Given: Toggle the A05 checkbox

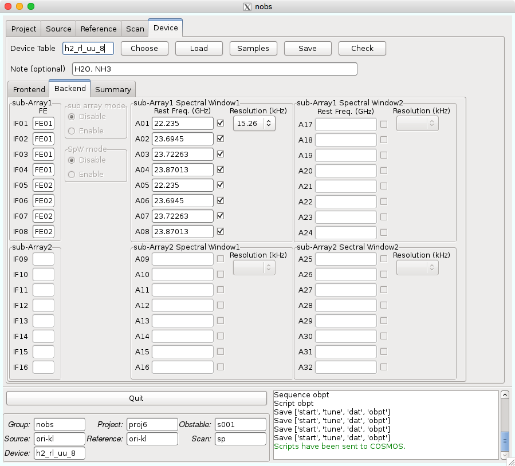Looking at the screenshot, I should point(221,185).
